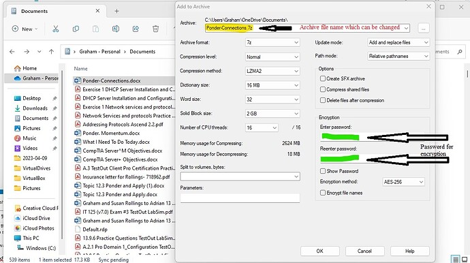Expand the Compression level dropdown
This screenshot has width=470, height=263.
tap(272, 57)
